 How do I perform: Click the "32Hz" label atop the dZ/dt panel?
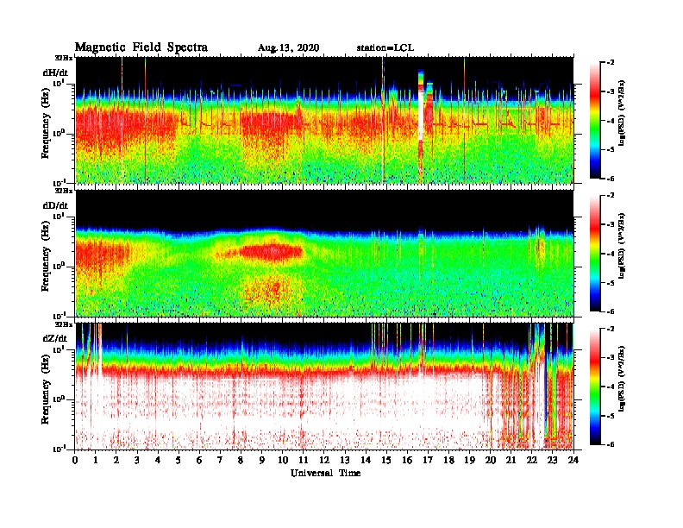coord(64,324)
